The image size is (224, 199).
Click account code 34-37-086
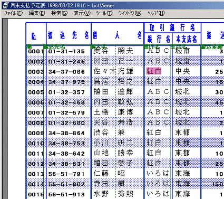pyautogui.click(x=66, y=72)
